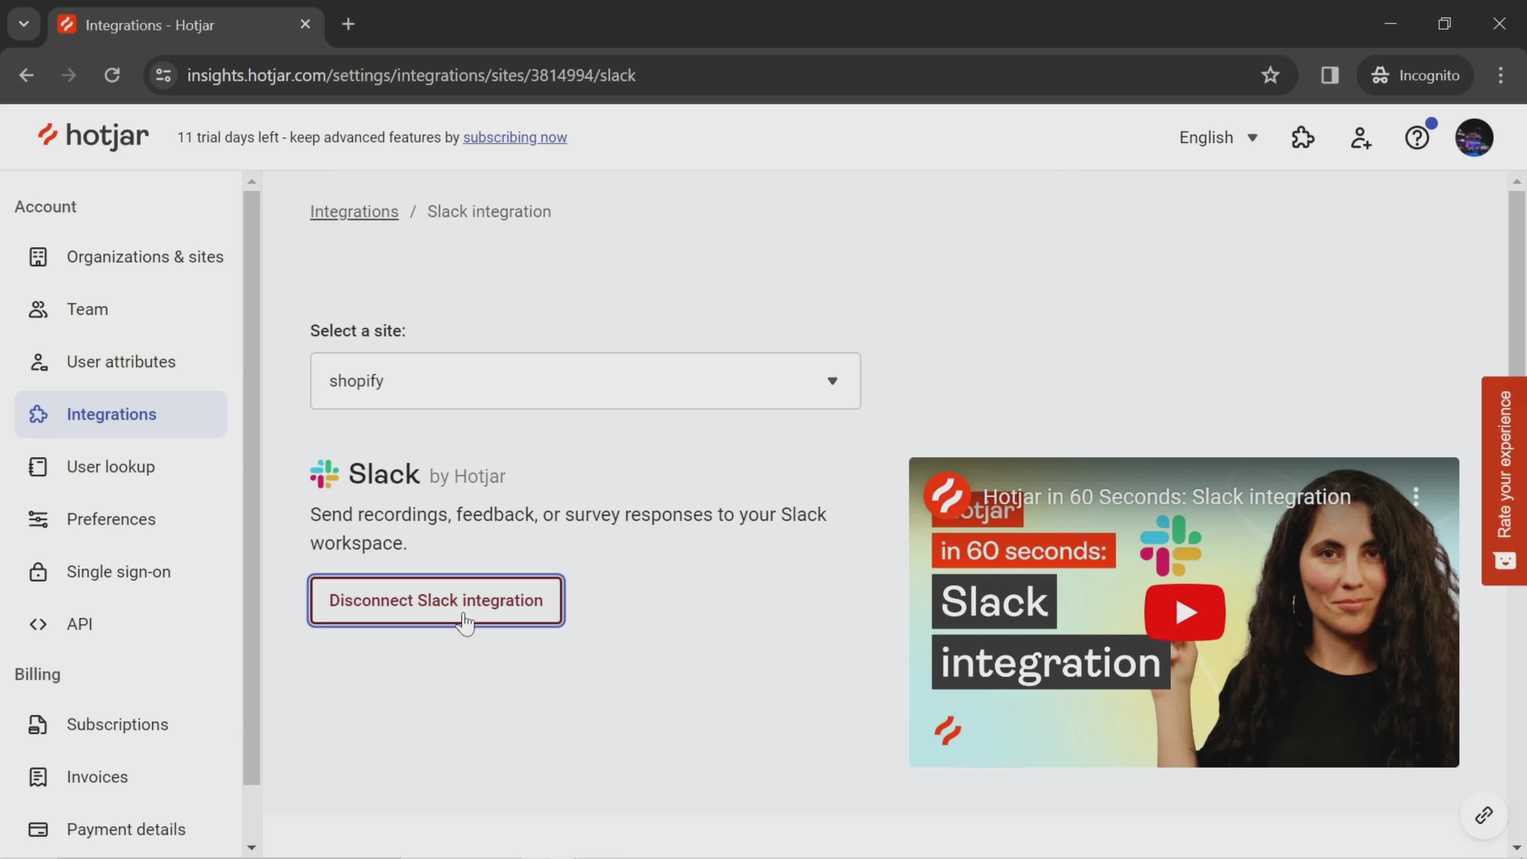The height and width of the screenshot is (859, 1527).
Task: Open the YouTube video options menu
Action: point(1416,496)
